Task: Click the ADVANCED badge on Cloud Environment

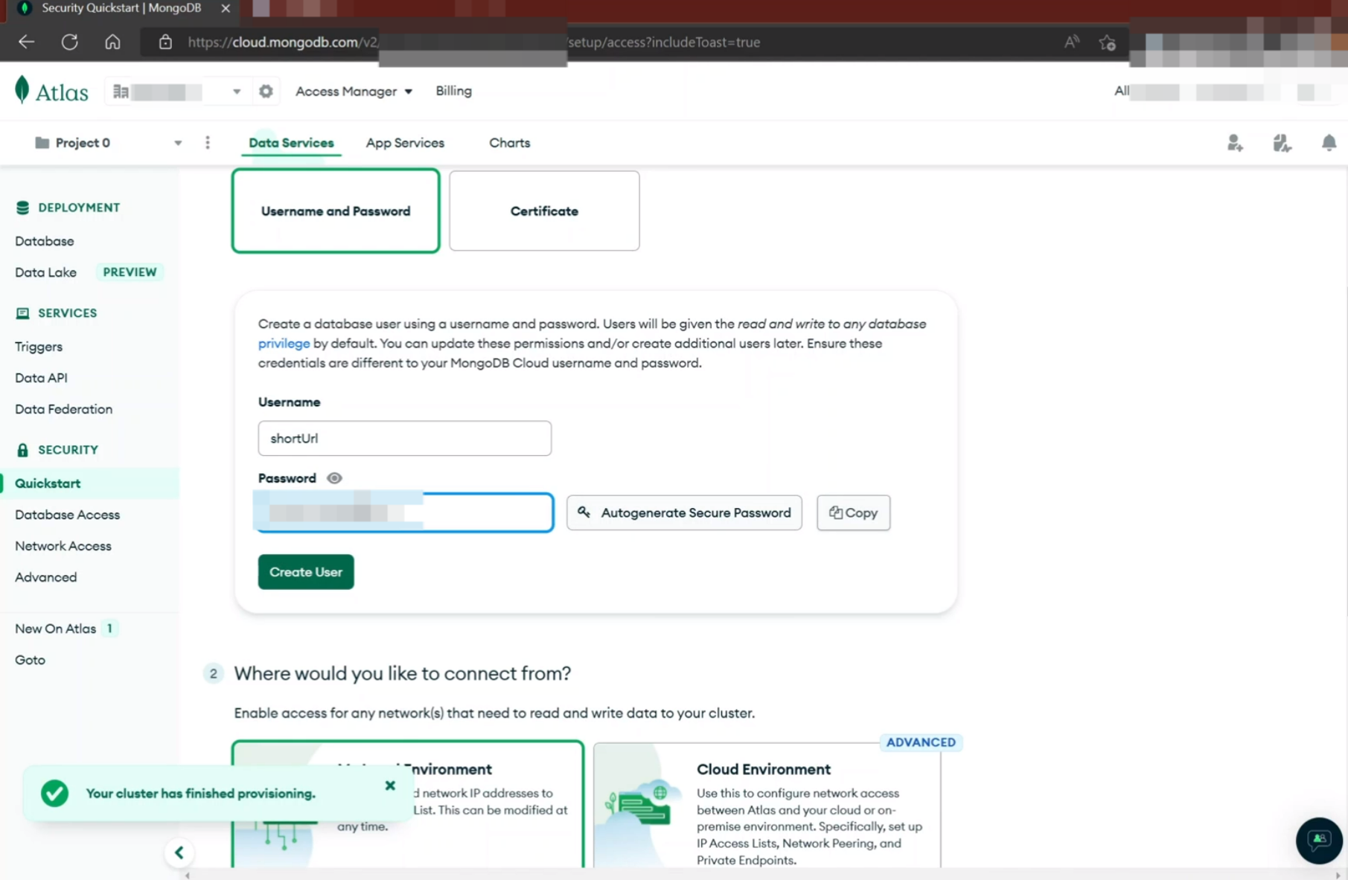Action: click(921, 742)
